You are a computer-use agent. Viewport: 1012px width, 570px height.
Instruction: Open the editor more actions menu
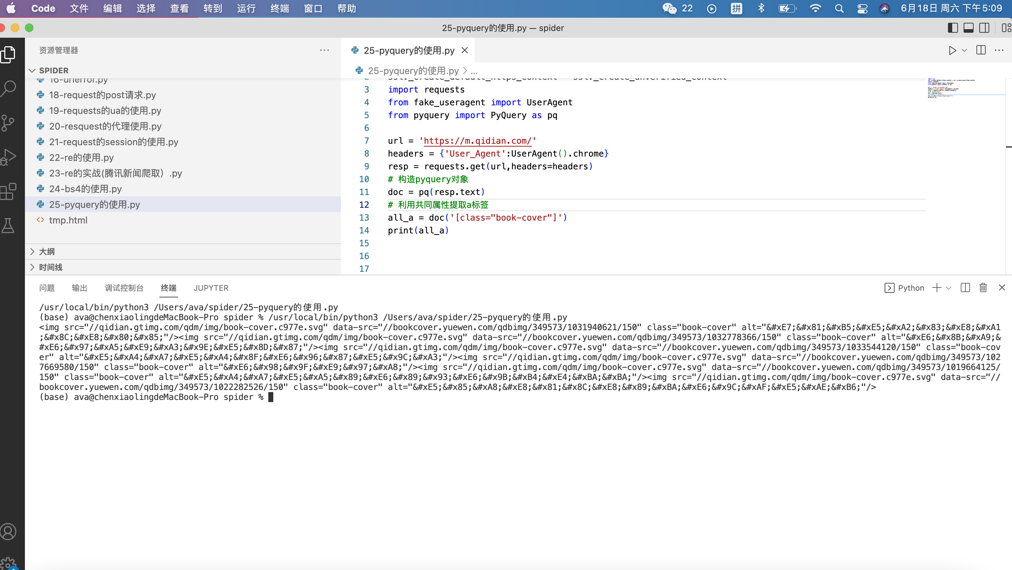(999, 50)
